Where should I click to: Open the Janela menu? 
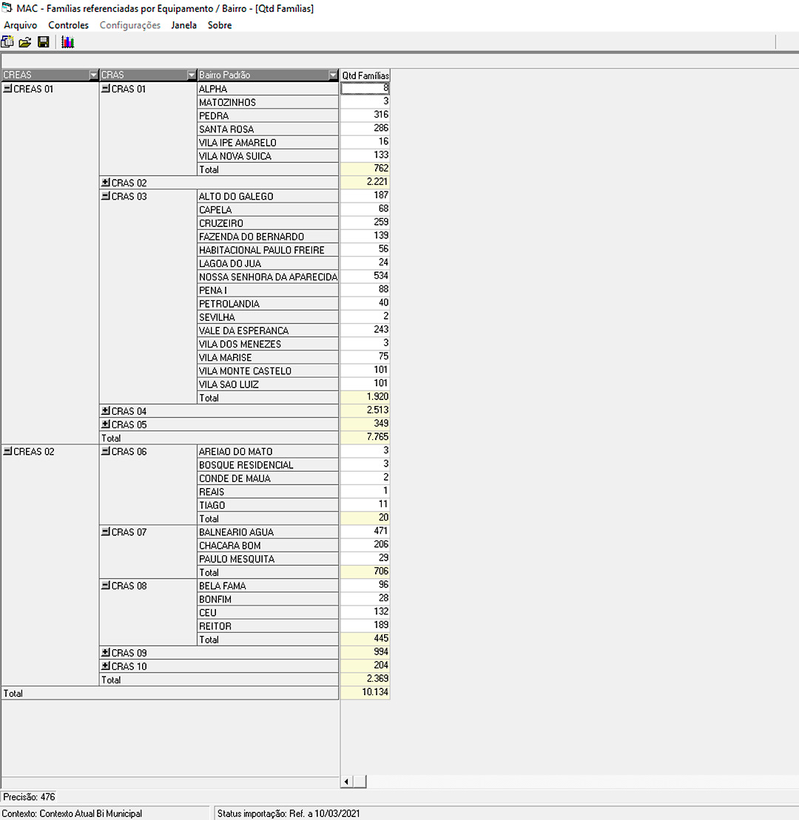pyautogui.click(x=184, y=25)
